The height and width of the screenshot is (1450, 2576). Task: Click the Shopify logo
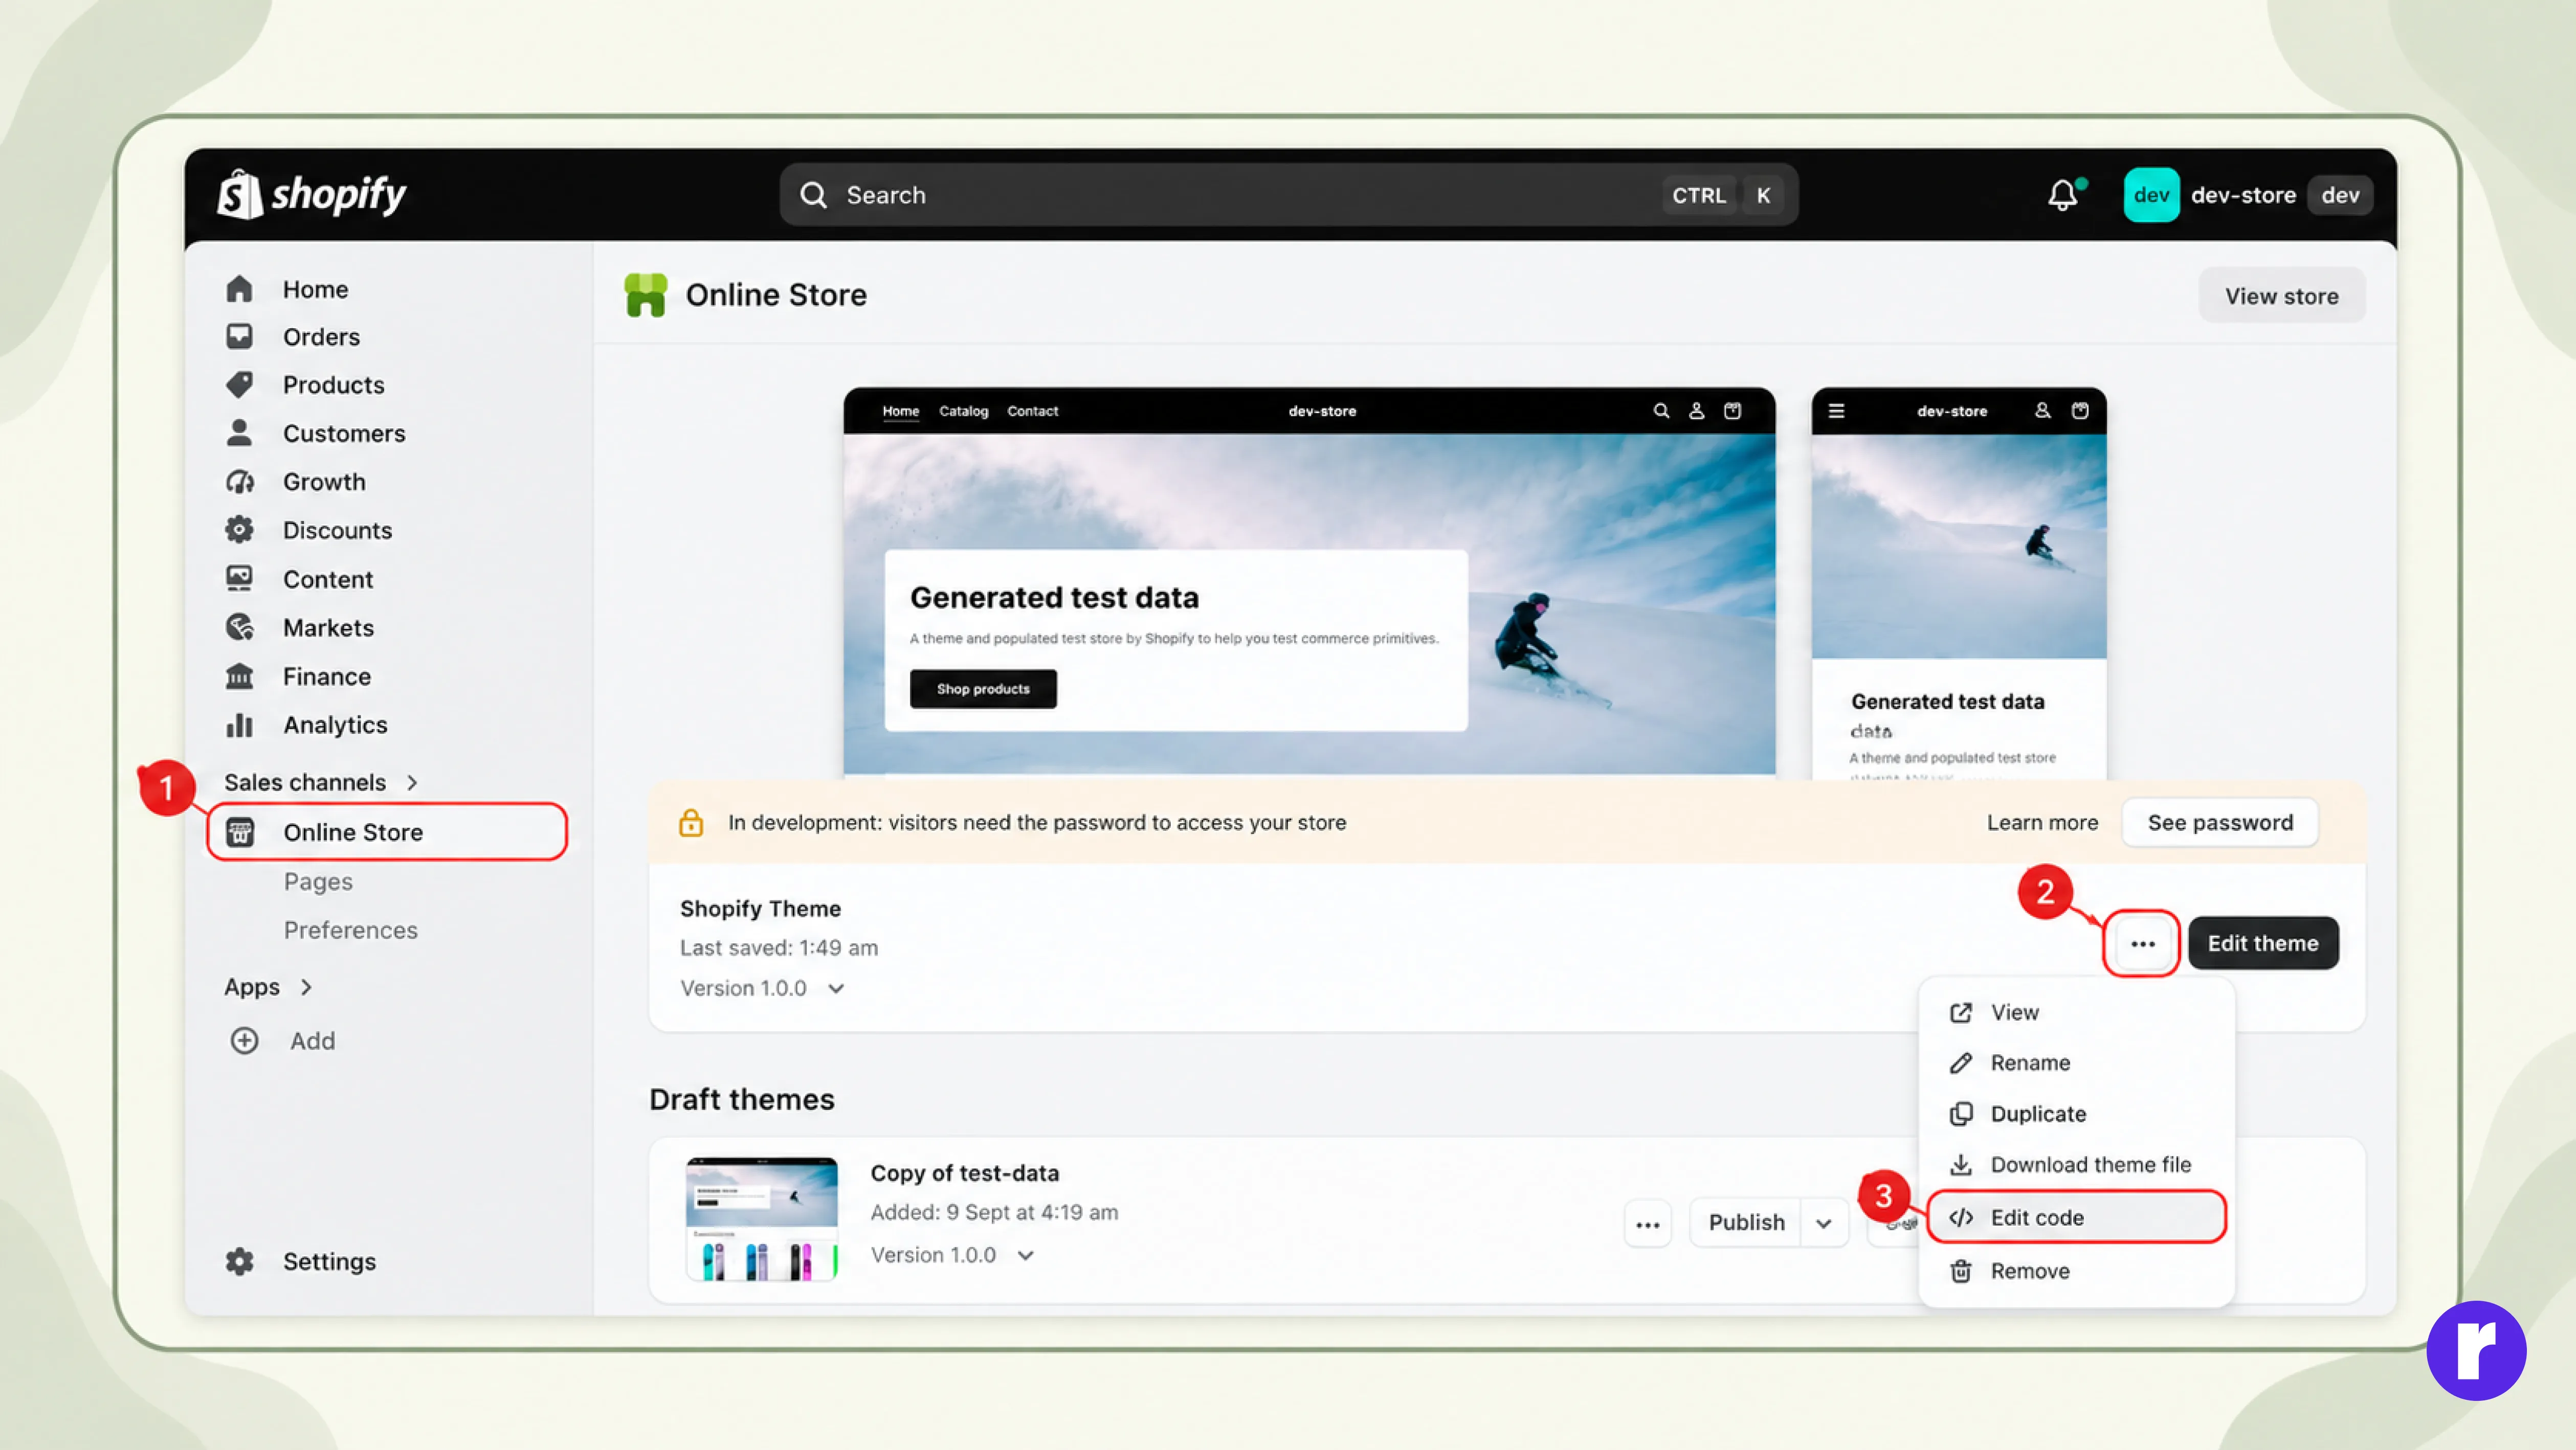tap(312, 194)
